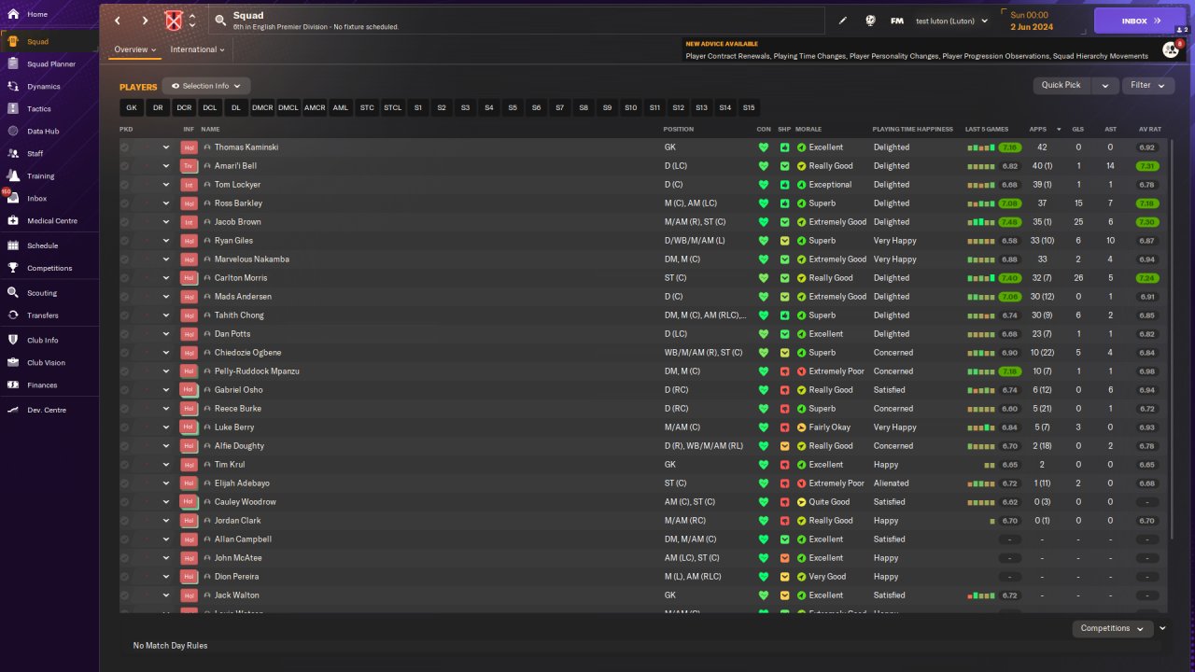The image size is (1195, 672).
Task: Toggle the picked checkmark for Thomas Kaminski
Action: tap(125, 147)
